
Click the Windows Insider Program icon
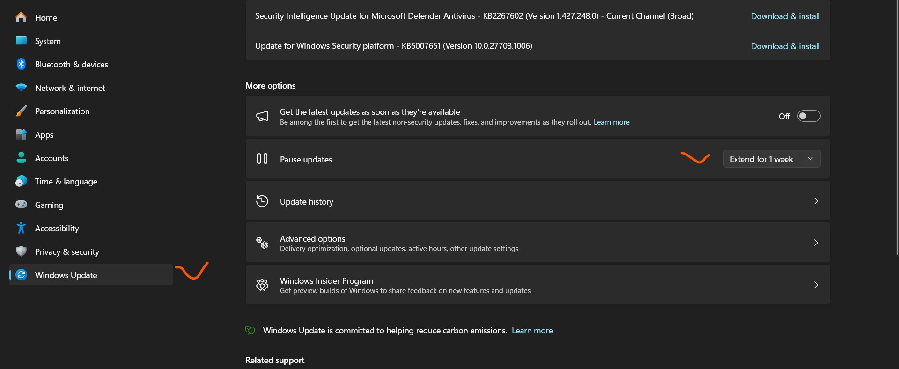point(262,285)
